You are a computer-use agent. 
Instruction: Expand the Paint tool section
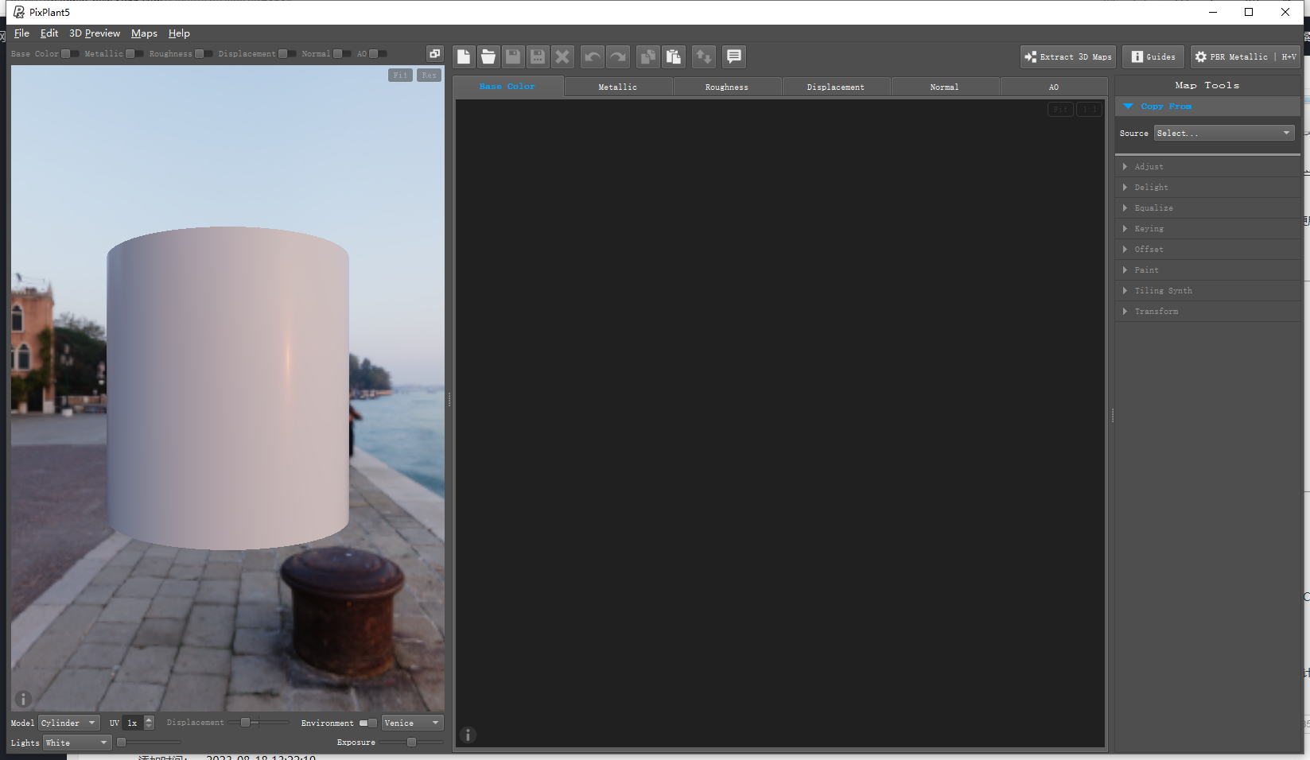pos(1207,269)
